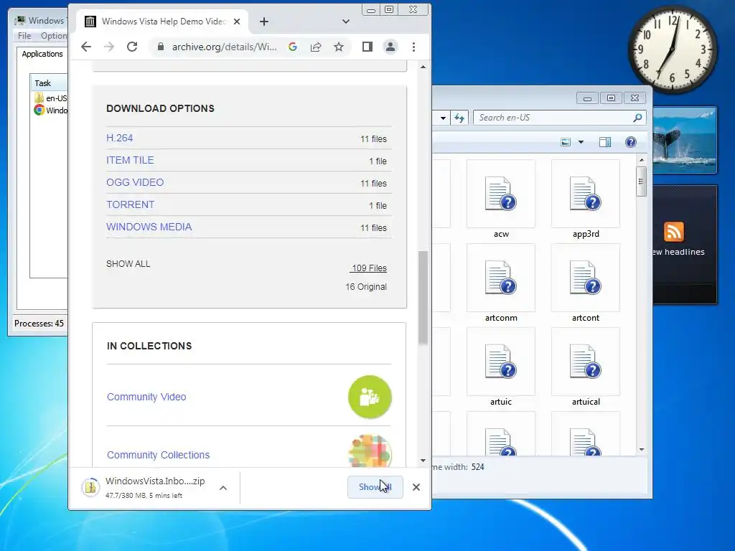Toggle the Chrome side panel
The width and height of the screenshot is (735, 551).
(367, 47)
